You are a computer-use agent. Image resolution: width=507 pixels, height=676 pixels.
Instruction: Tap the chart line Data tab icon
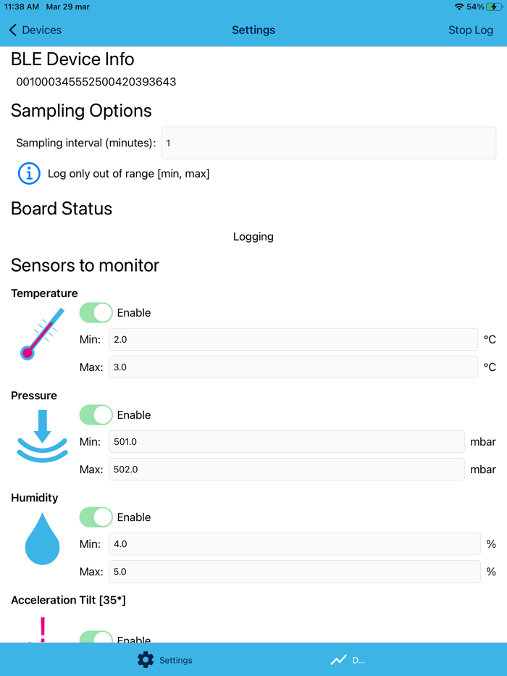pyautogui.click(x=338, y=659)
